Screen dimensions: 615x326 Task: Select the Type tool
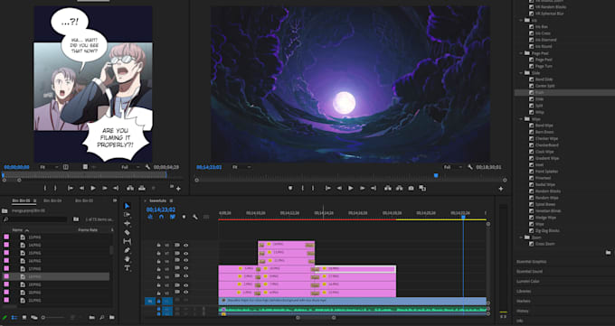point(128,268)
